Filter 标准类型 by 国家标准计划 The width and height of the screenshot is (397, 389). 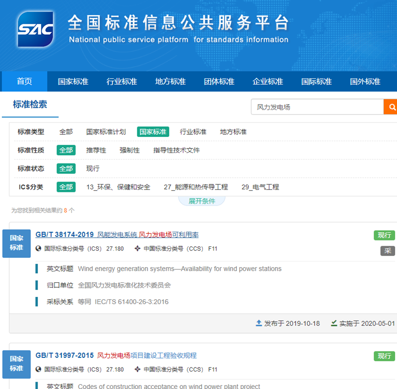(x=106, y=131)
